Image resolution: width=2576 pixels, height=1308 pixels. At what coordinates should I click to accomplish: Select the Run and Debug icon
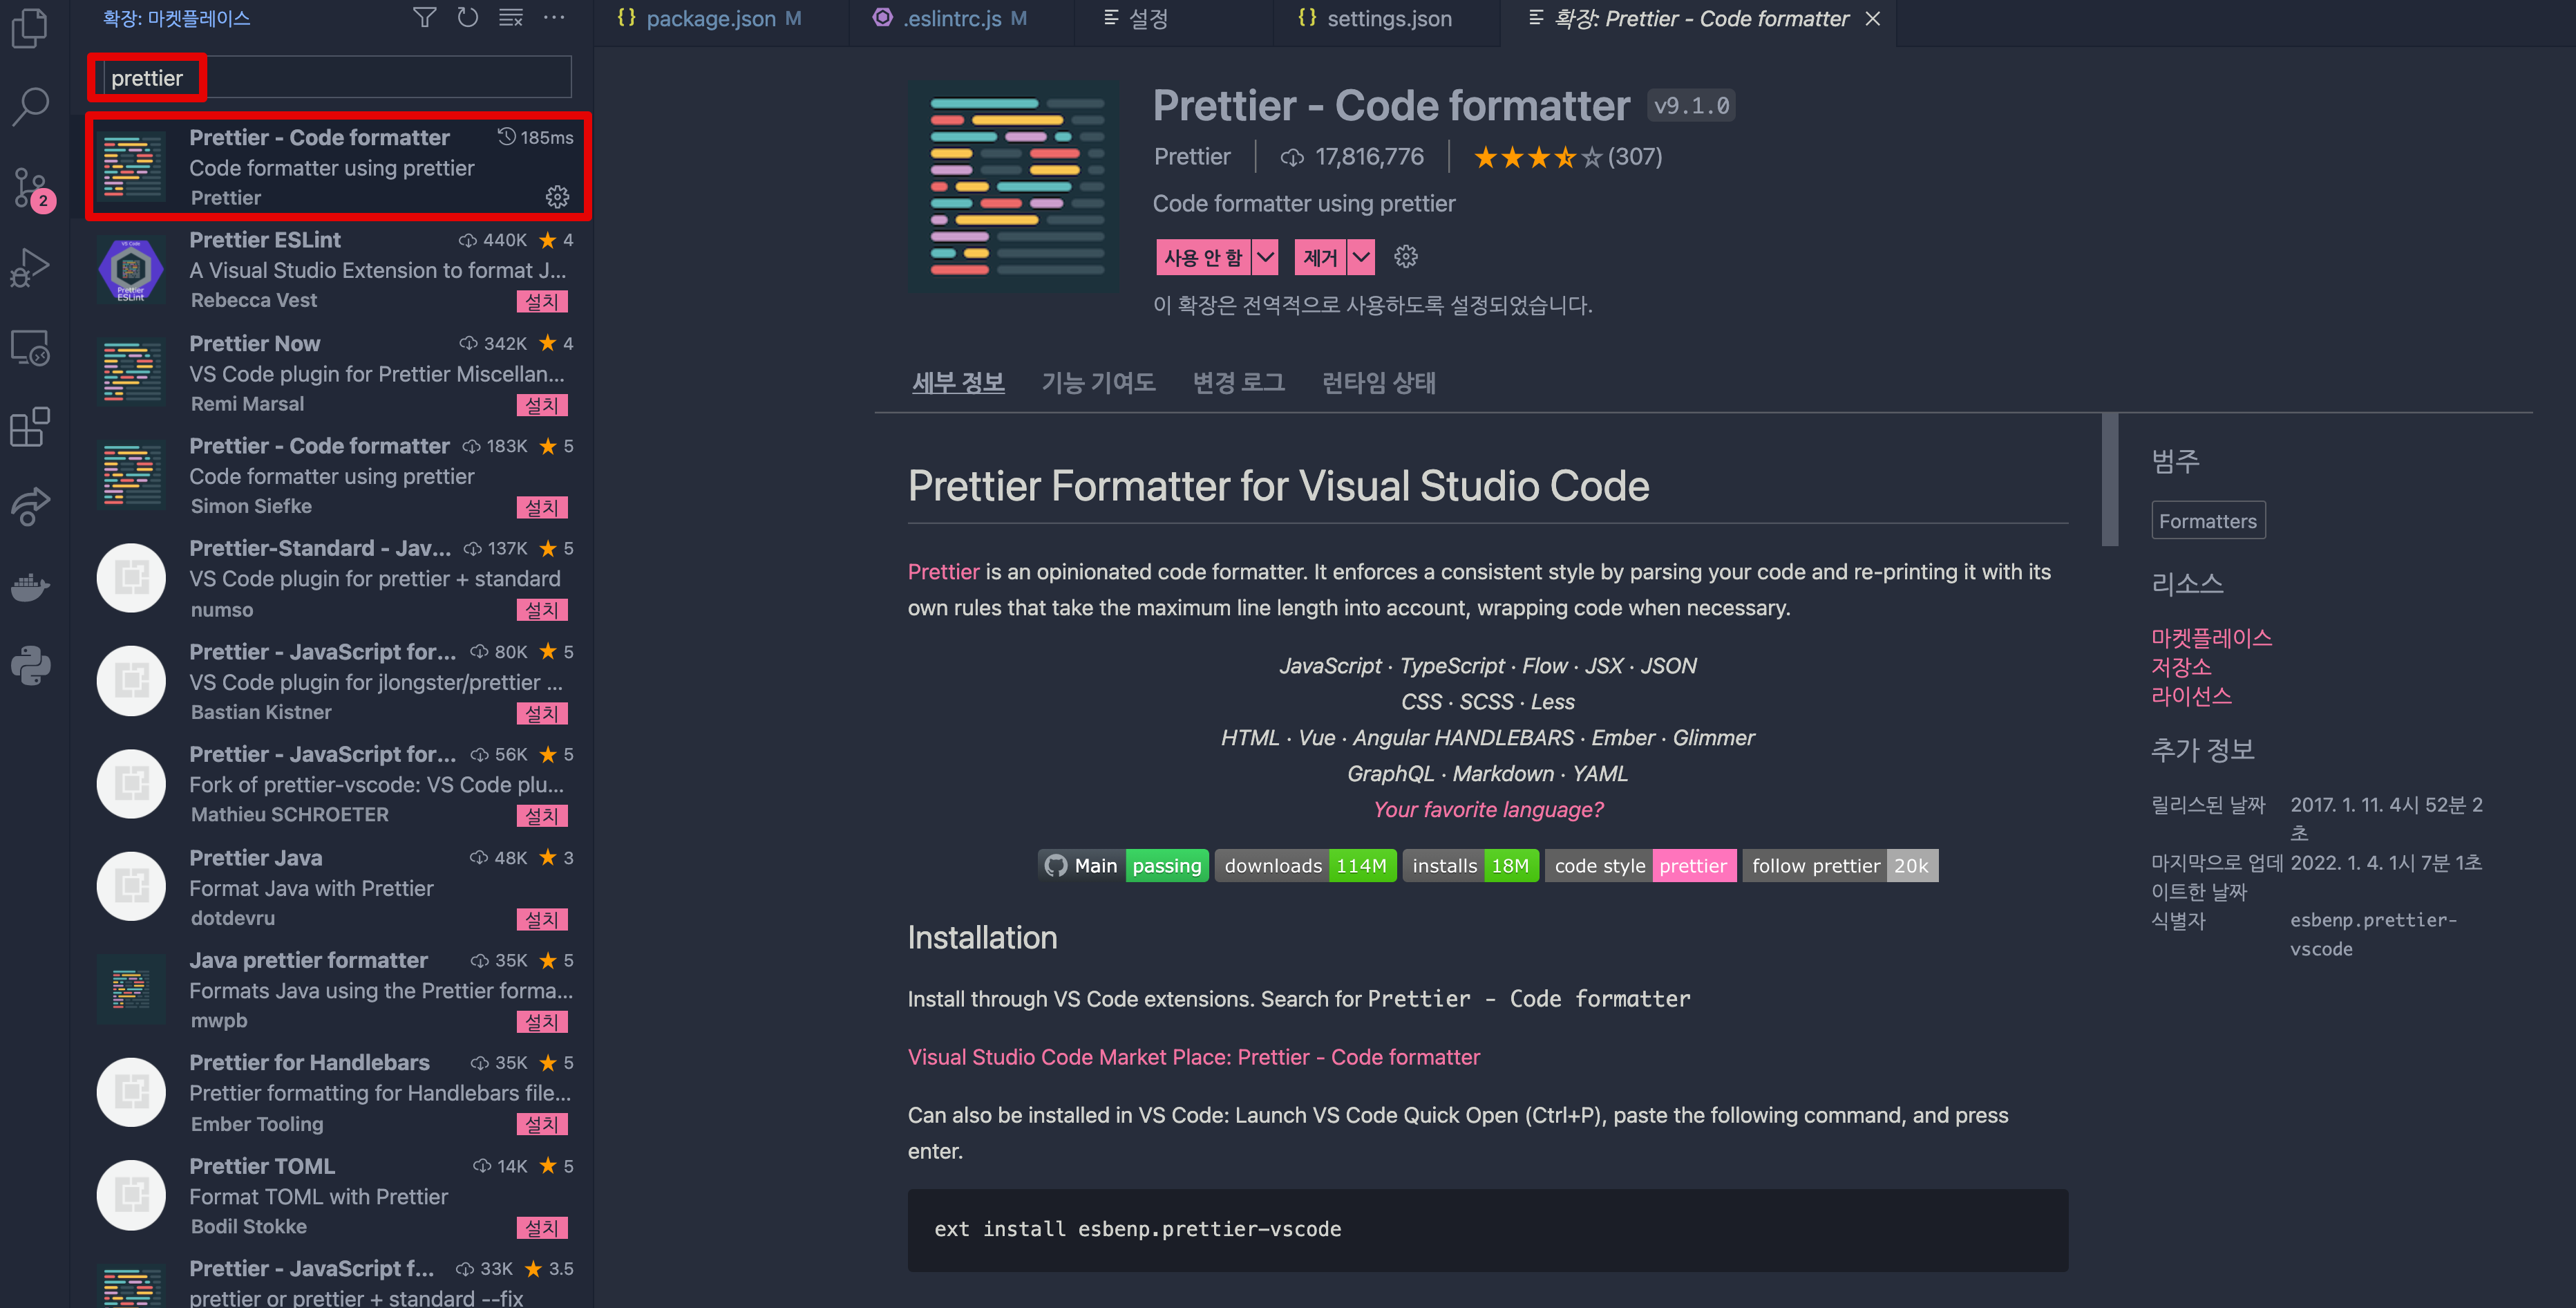pos(30,266)
